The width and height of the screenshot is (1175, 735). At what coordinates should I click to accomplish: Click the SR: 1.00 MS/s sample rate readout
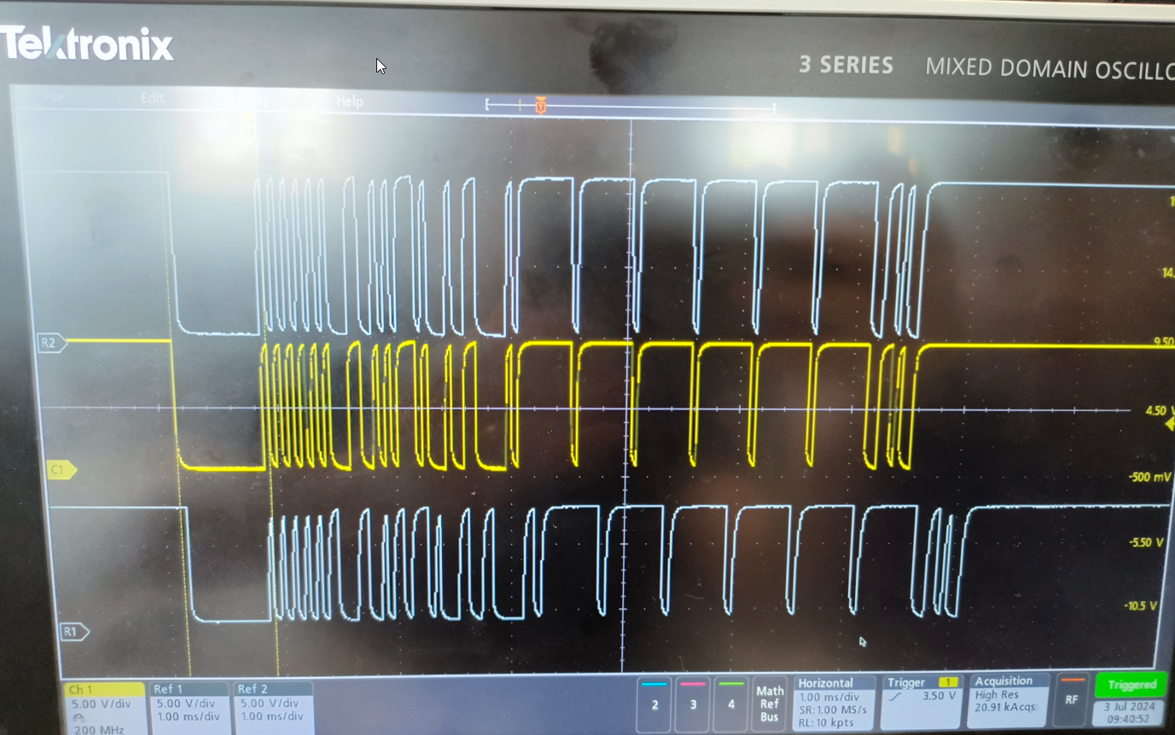point(833,709)
